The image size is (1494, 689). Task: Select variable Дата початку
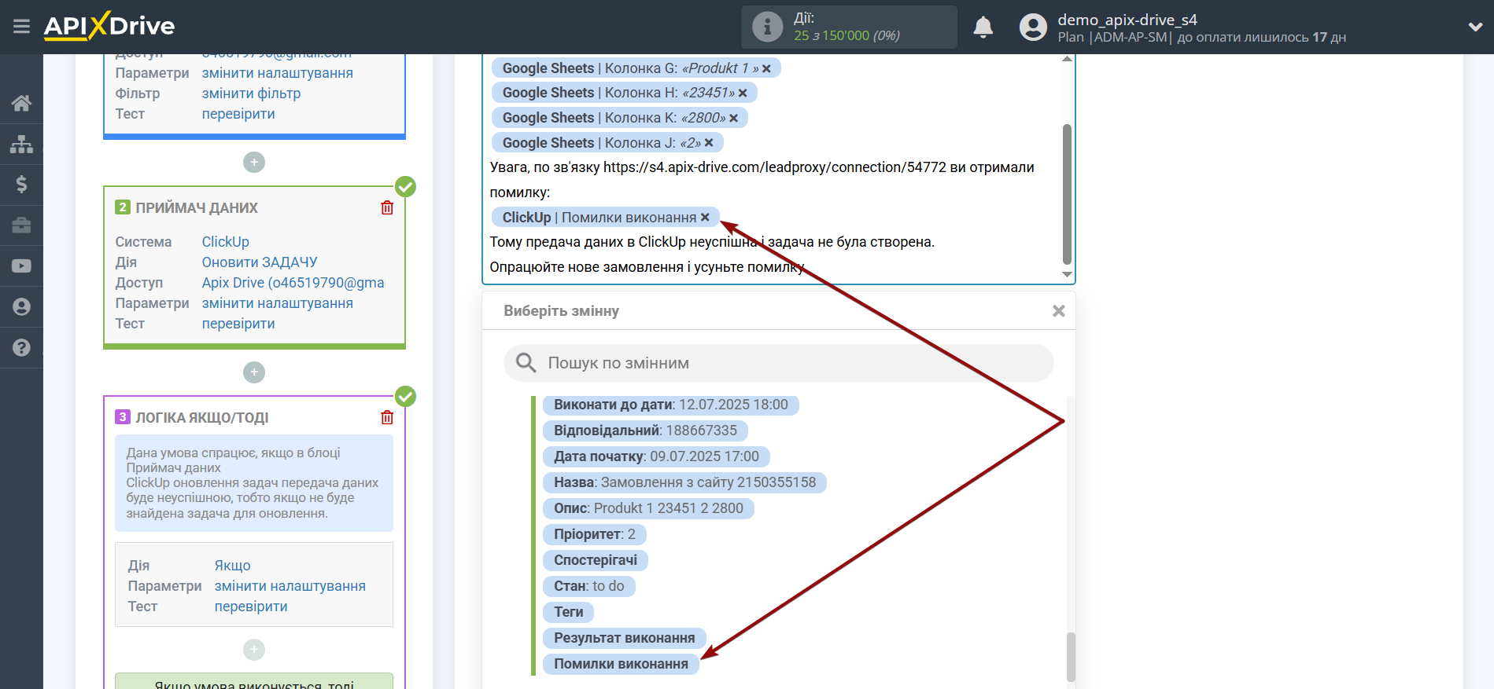(x=656, y=456)
